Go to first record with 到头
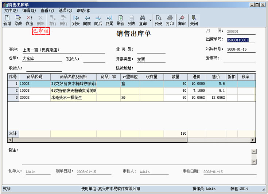This screenshot has height=194, width=268. pyautogui.click(x=76, y=20)
